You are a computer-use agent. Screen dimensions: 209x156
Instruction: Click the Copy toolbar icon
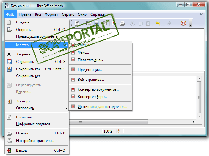140,23
